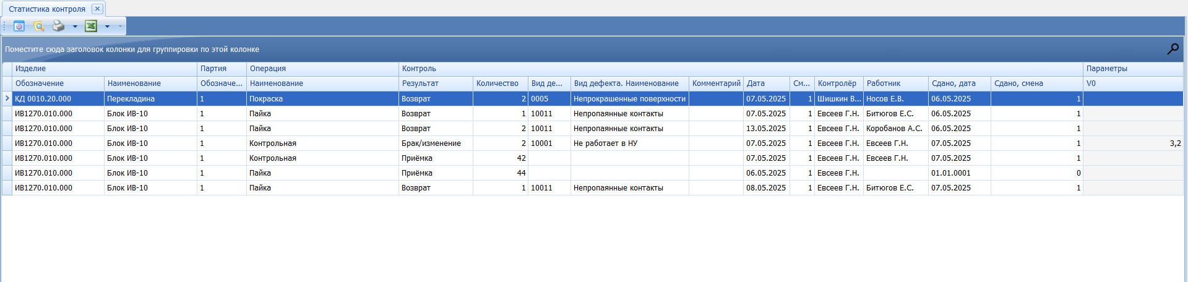Select the Брак/изменение result row
The width and height of the screenshot is (1188, 282).
pos(431,143)
